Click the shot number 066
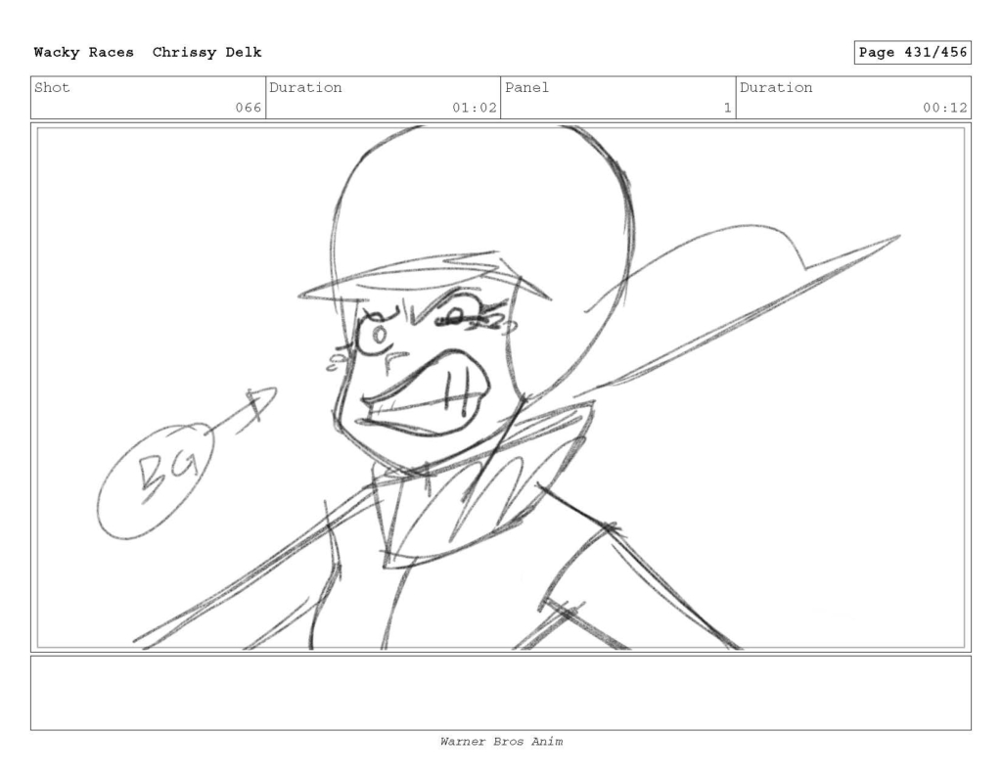Viewport: 1002px width, 776px height. pos(248,108)
